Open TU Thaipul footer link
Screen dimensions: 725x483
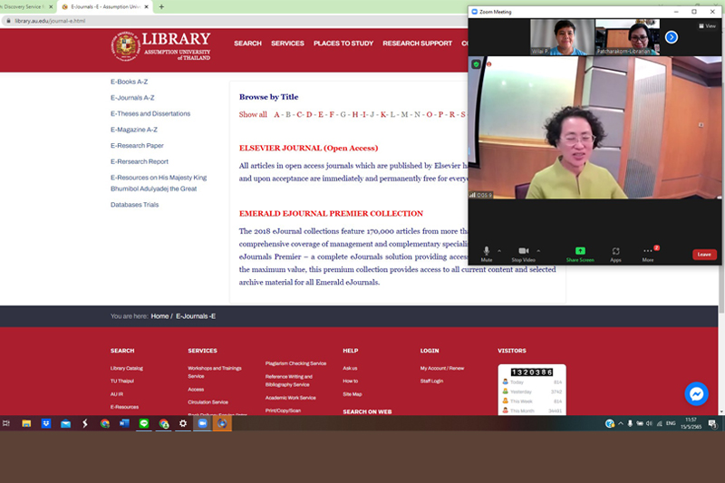coord(122,382)
